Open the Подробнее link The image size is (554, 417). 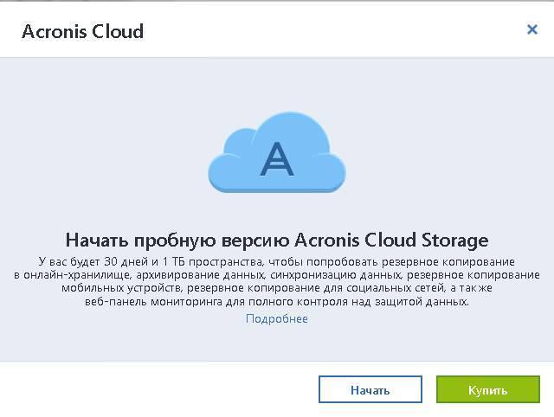click(277, 318)
